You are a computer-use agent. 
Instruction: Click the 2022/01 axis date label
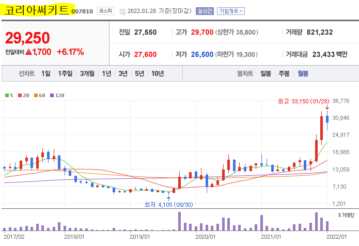[x=337, y=237]
